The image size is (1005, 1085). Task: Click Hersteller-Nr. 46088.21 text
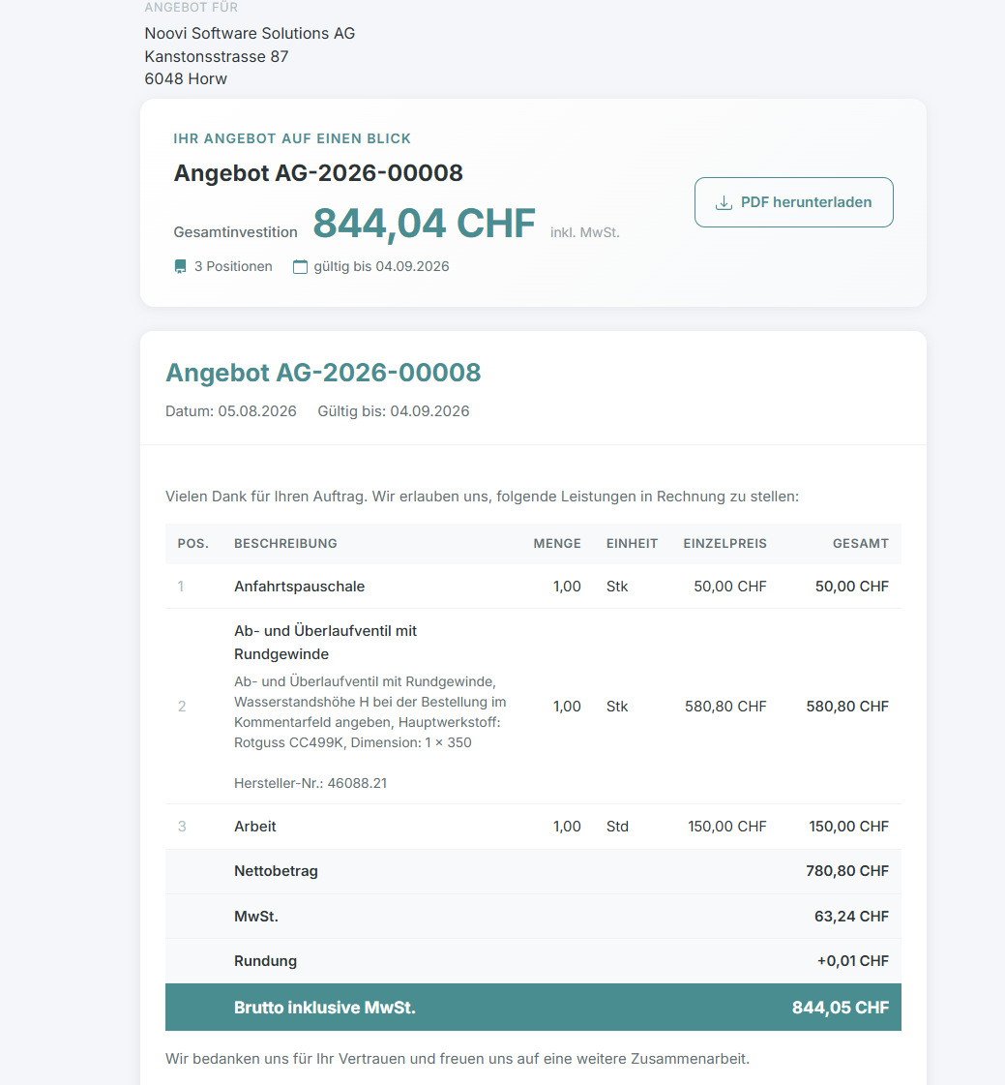[310, 783]
